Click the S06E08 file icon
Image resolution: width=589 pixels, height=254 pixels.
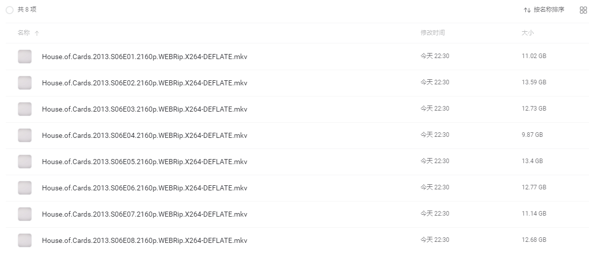25,240
